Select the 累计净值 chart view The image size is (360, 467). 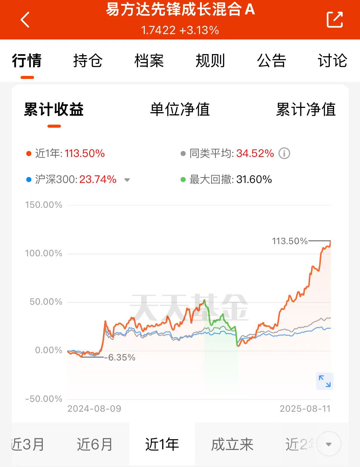pos(306,109)
